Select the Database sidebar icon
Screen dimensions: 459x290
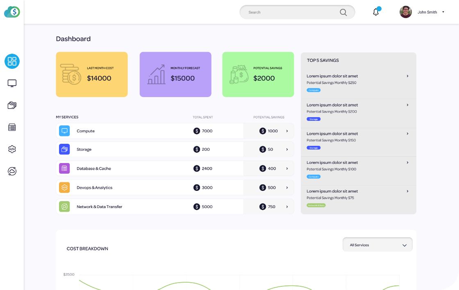12,127
